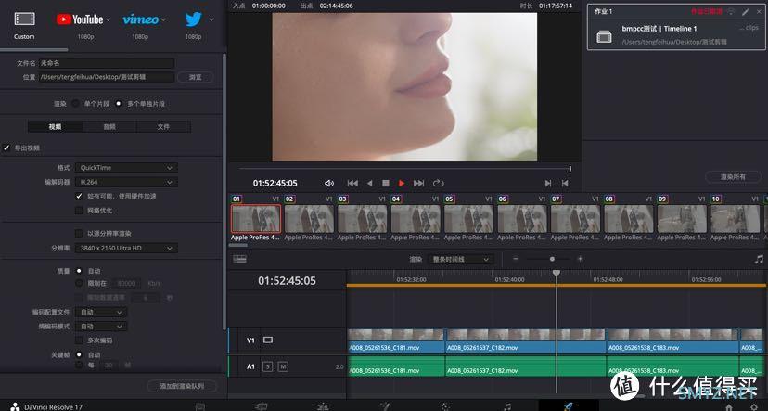Open the Fusion page icon
768x411 pixels.
coord(385,406)
